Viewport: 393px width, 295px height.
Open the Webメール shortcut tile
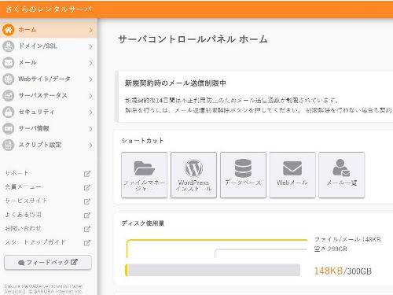point(292,175)
